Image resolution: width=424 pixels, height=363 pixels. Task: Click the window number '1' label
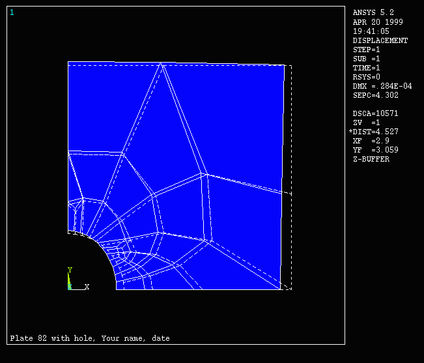(x=12, y=12)
